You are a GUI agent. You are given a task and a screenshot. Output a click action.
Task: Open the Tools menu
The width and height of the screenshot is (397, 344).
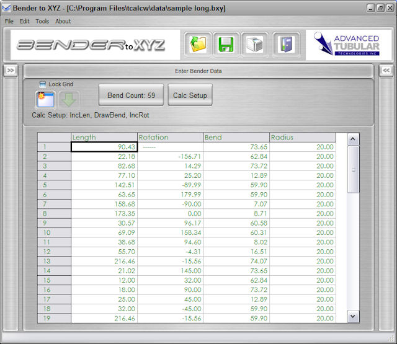(42, 21)
